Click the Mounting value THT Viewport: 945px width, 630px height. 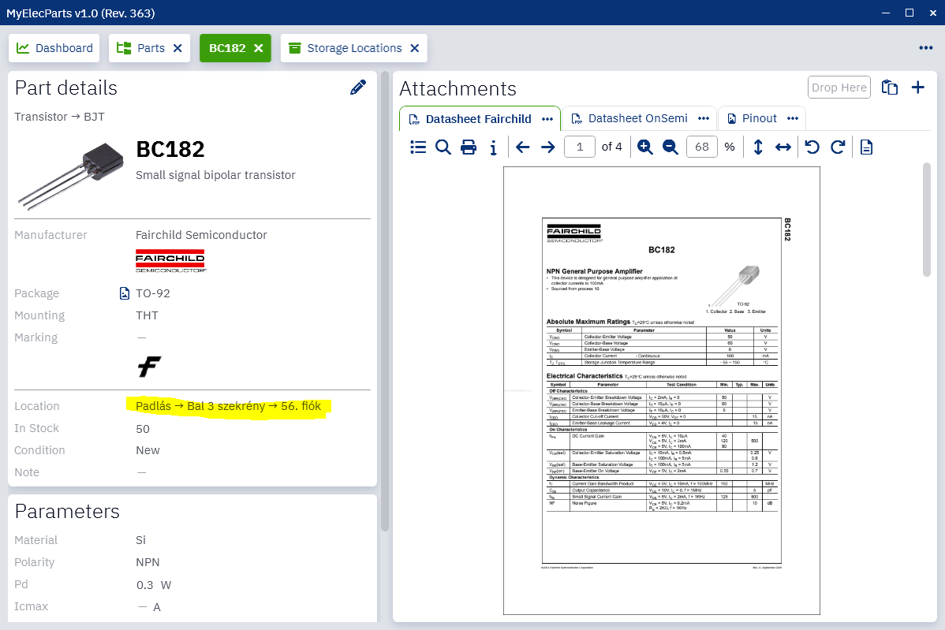coord(147,315)
